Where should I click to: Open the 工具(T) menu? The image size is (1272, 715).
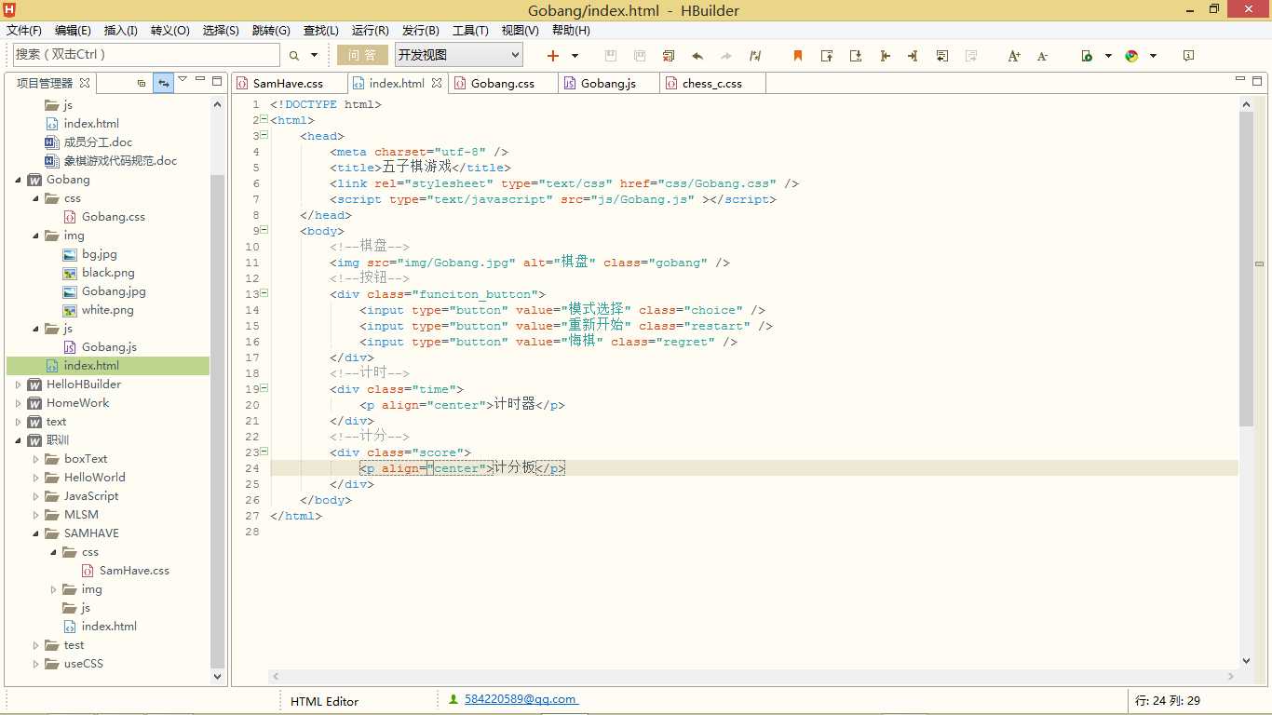click(x=470, y=31)
